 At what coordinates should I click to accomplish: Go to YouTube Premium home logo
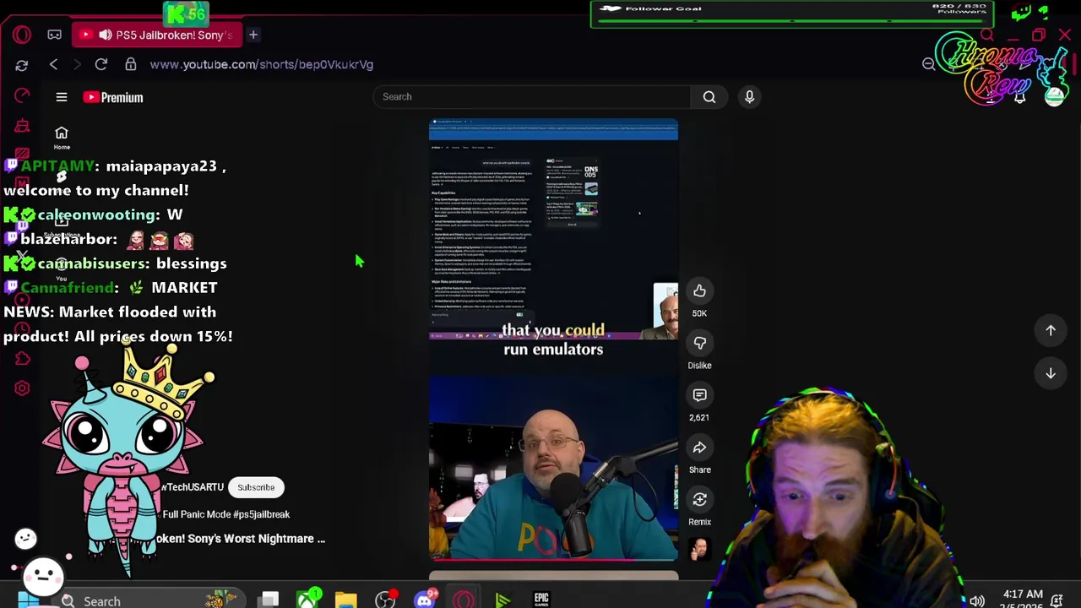tap(113, 97)
